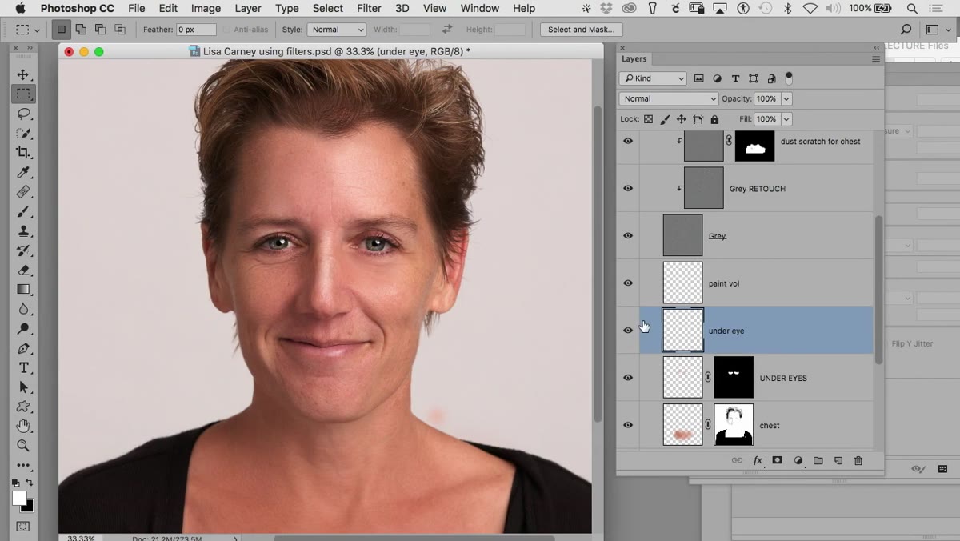The height and width of the screenshot is (541, 960).
Task: Open the Layer menu
Action: point(248,8)
